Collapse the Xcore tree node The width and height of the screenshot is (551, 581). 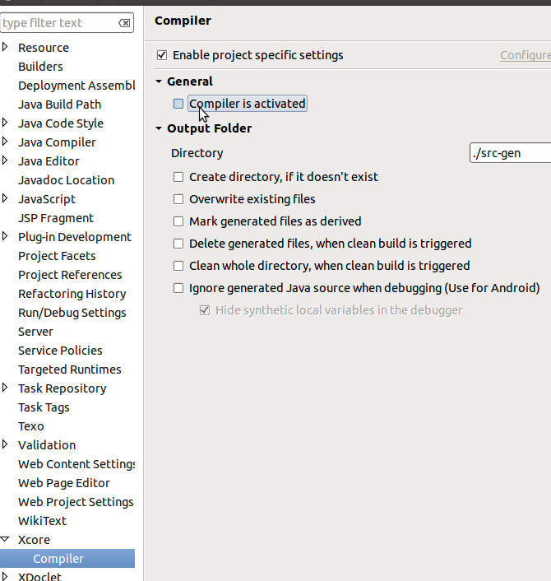coord(5,539)
